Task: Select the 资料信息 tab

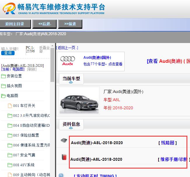Action: 71,125
